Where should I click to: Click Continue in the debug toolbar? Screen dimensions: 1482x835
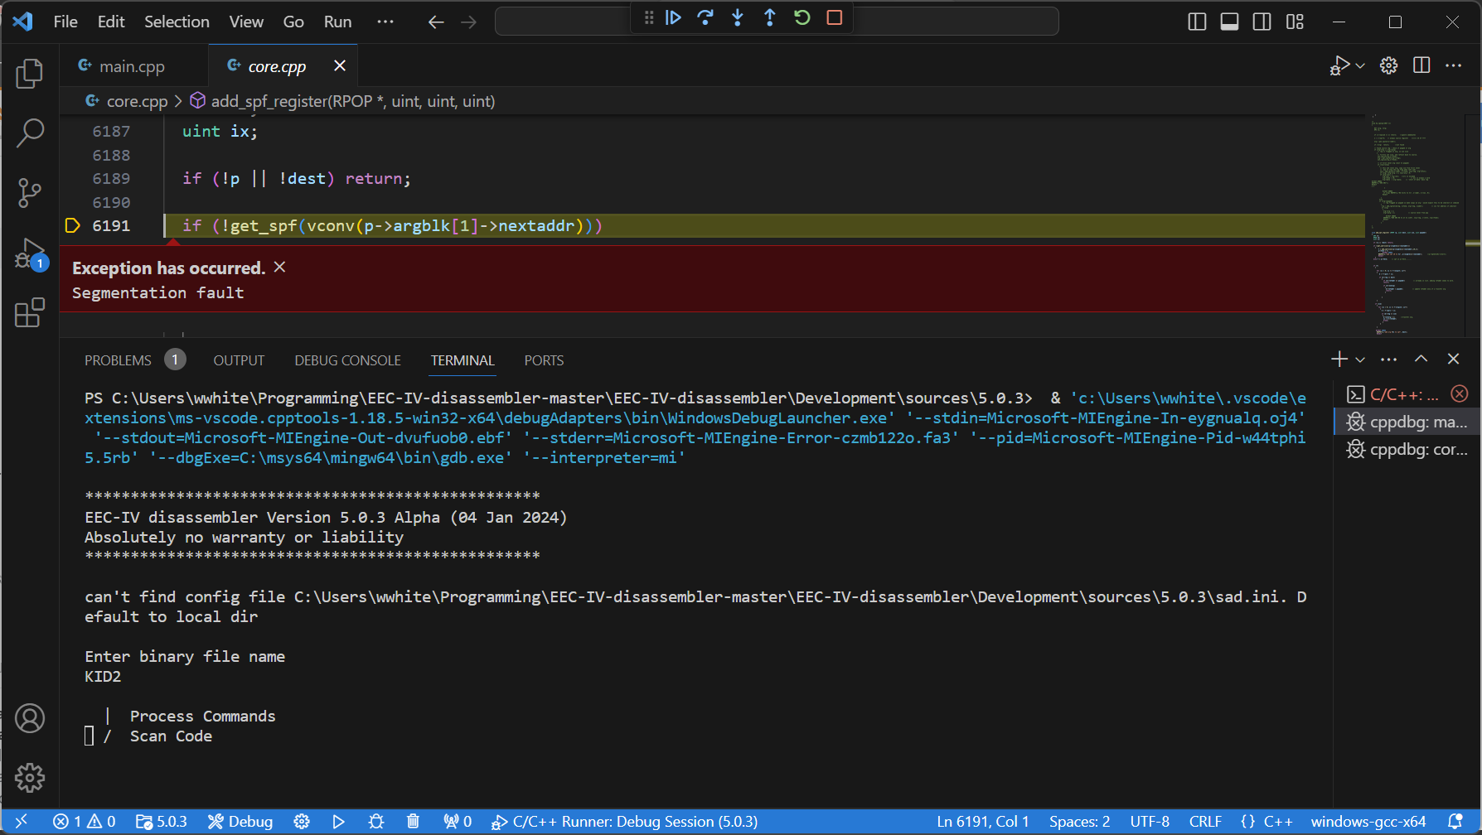(x=673, y=17)
